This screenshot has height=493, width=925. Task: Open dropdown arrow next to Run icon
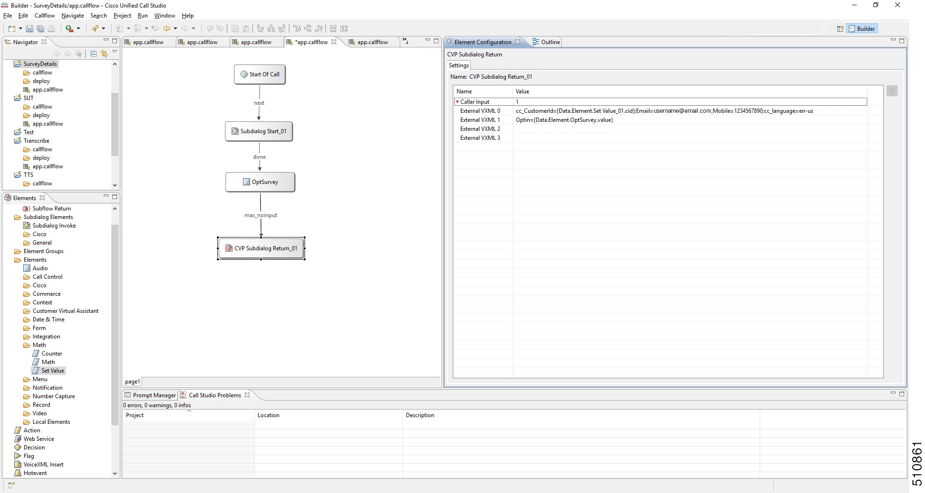pyautogui.click(x=78, y=28)
